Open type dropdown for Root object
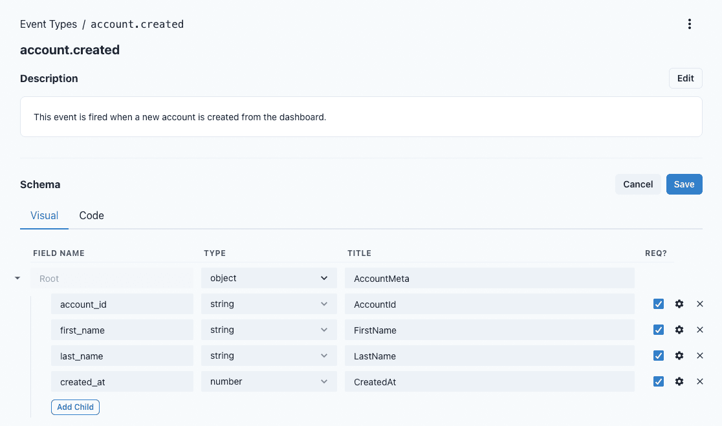Viewport: 722px width, 426px height. [x=269, y=279]
